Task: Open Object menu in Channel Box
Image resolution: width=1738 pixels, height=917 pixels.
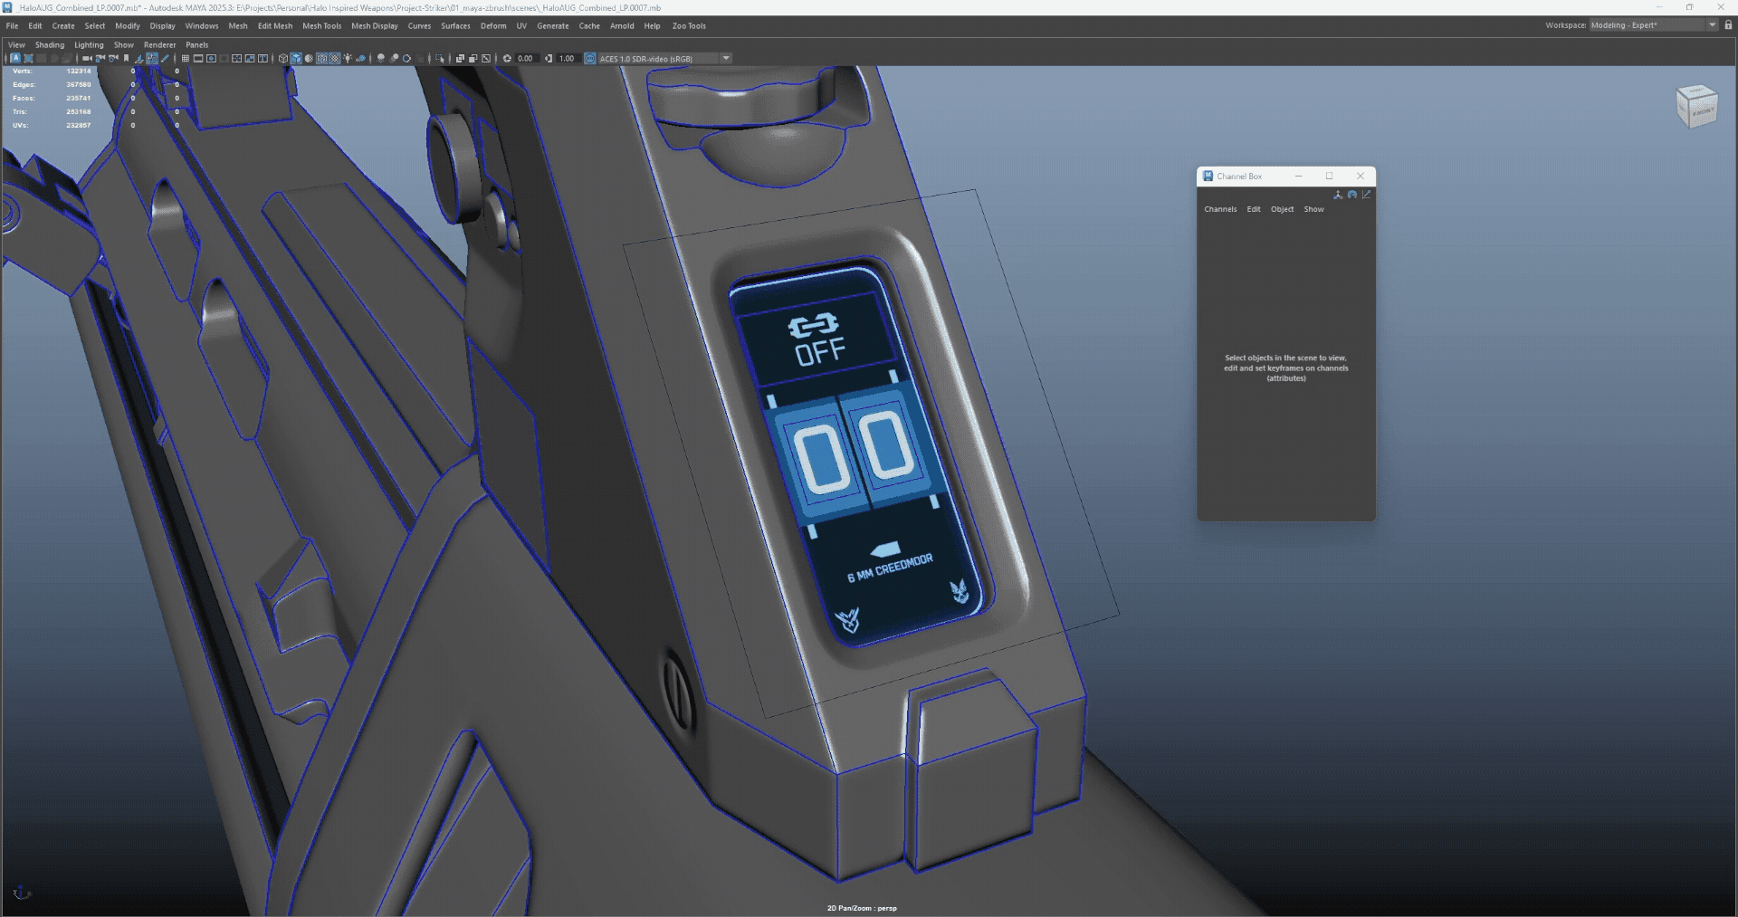Action: coord(1282,209)
